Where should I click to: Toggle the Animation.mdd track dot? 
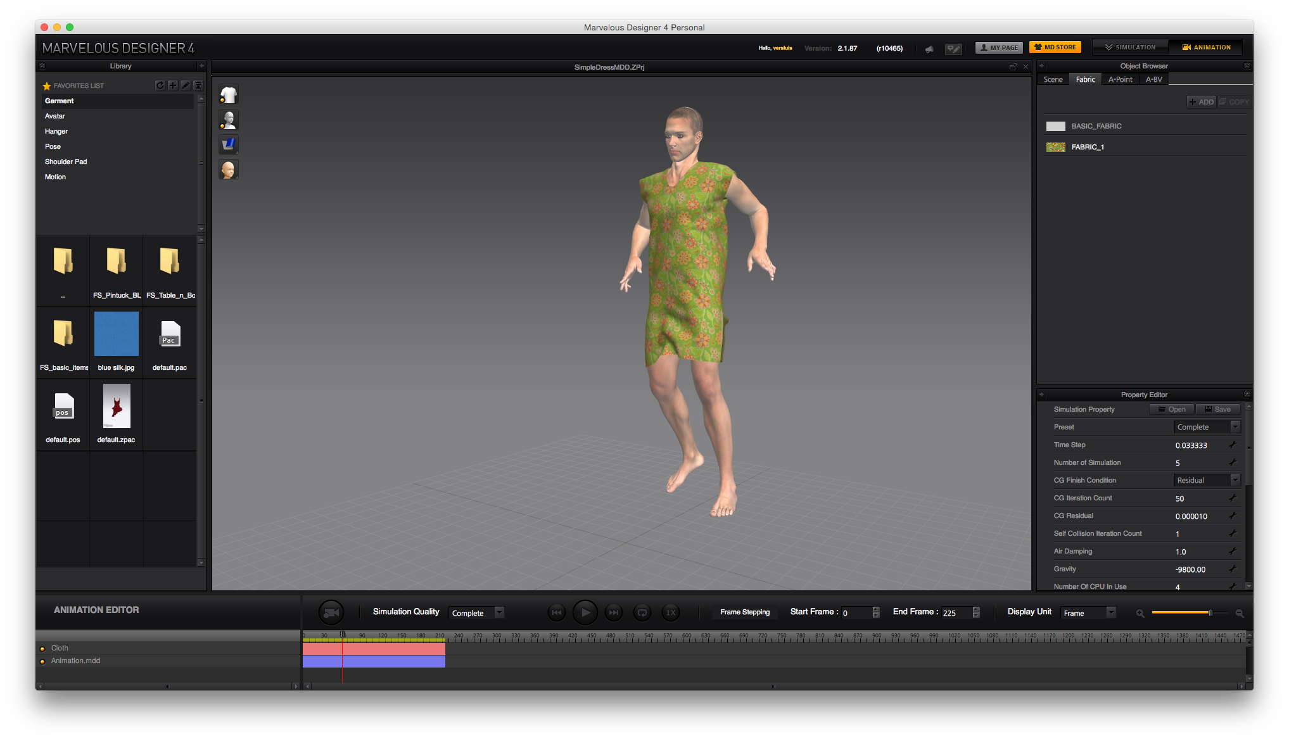pos(42,661)
